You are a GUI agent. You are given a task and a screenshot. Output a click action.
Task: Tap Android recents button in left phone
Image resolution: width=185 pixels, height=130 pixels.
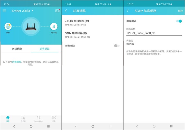(x=48, y=126)
